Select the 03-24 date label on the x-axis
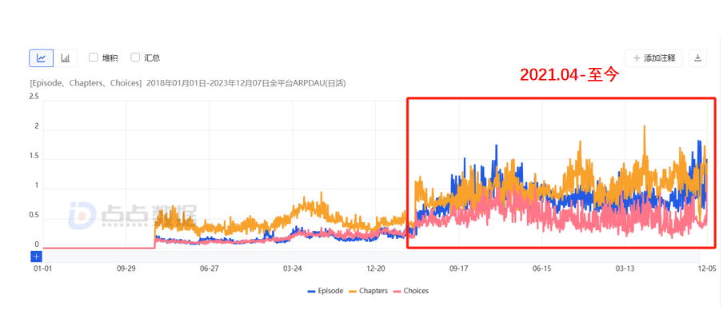The width and height of the screenshot is (727, 314). [292, 268]
